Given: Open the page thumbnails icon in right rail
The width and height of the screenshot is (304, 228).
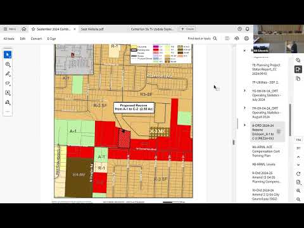Looking at the screenshot, I should point(298,79).
